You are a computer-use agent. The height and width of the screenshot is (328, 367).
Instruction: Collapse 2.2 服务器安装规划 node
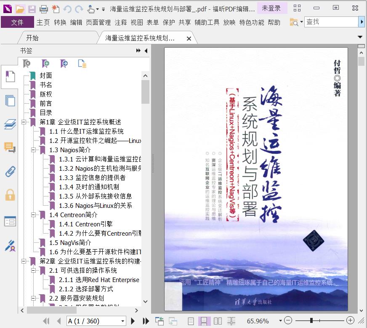(x=34, y=298)
